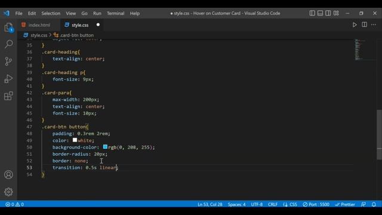This screenshot has height=215, width=382.
Task: Open the File menu
Action: click(19, 13)
